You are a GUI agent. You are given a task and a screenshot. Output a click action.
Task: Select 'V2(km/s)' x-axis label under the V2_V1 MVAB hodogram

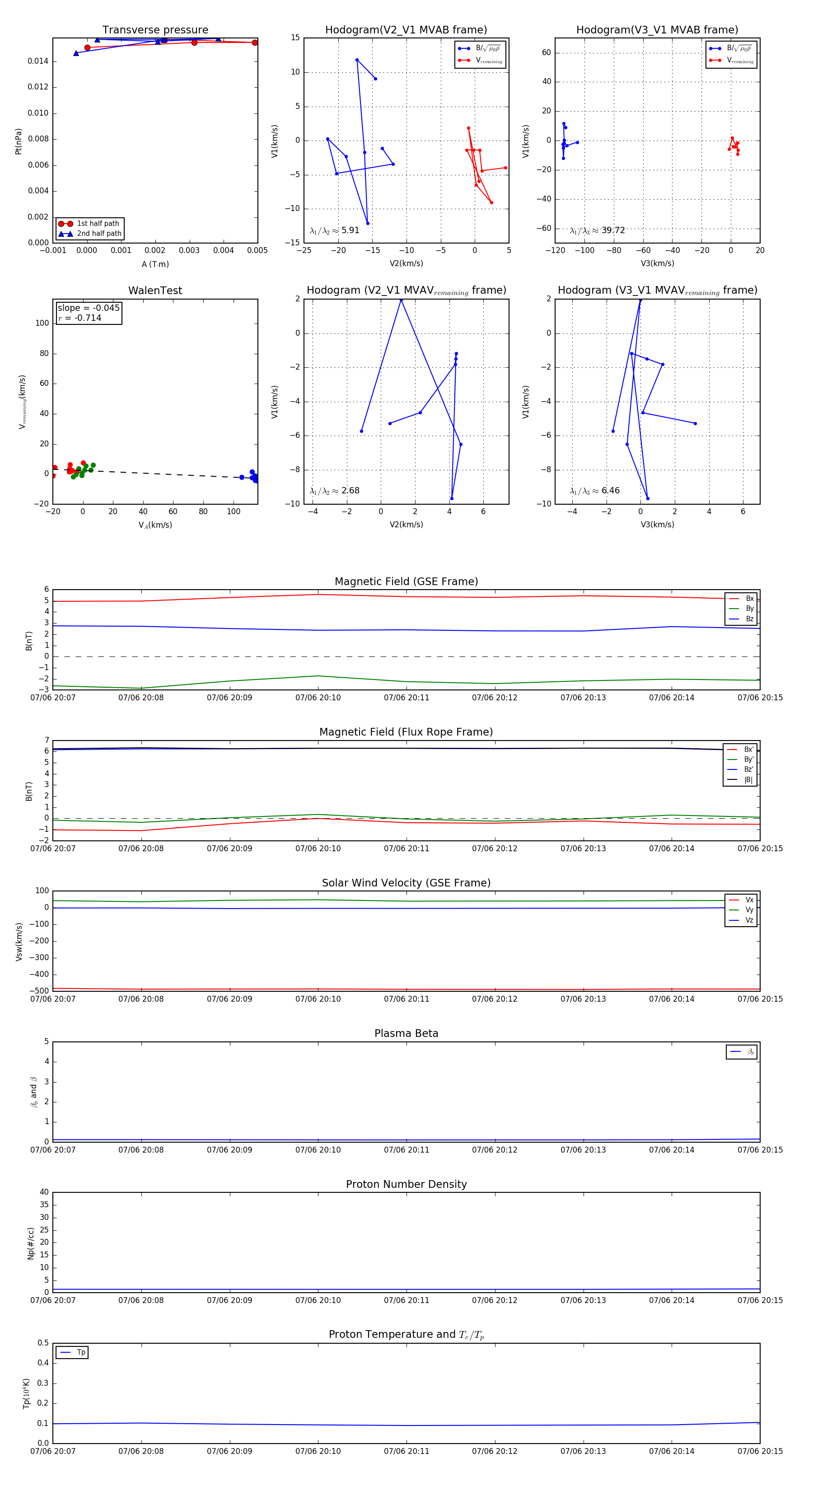(406, 263)
